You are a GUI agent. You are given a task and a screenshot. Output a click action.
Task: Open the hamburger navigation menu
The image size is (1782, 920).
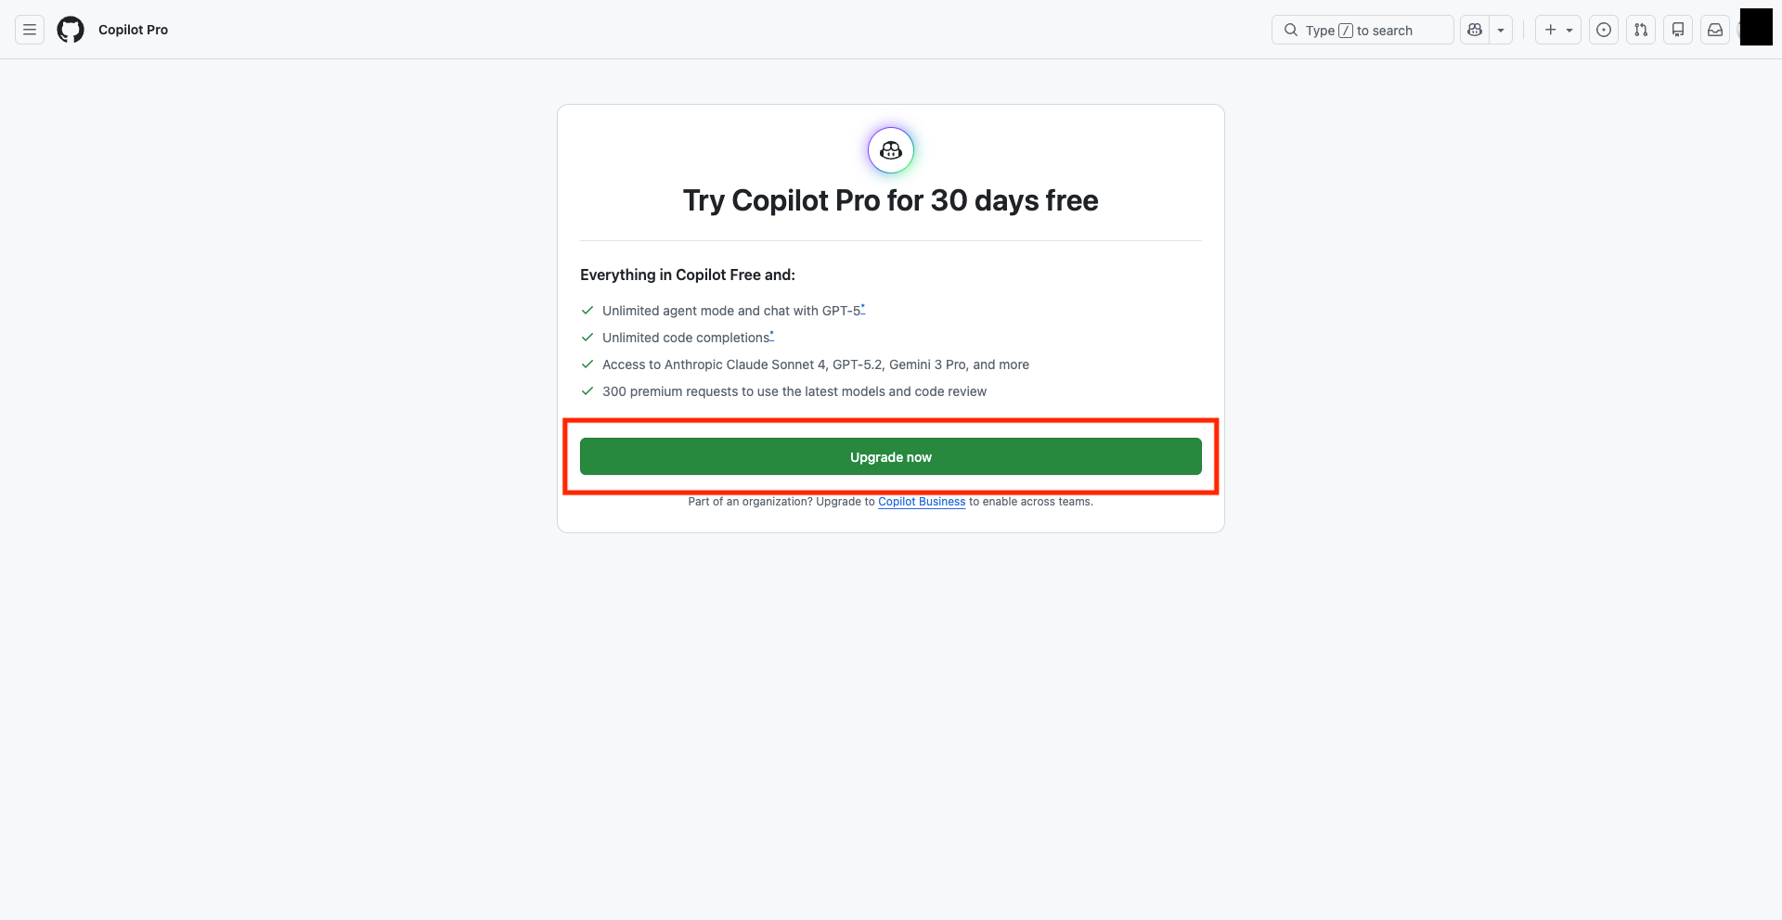[30, 30]
